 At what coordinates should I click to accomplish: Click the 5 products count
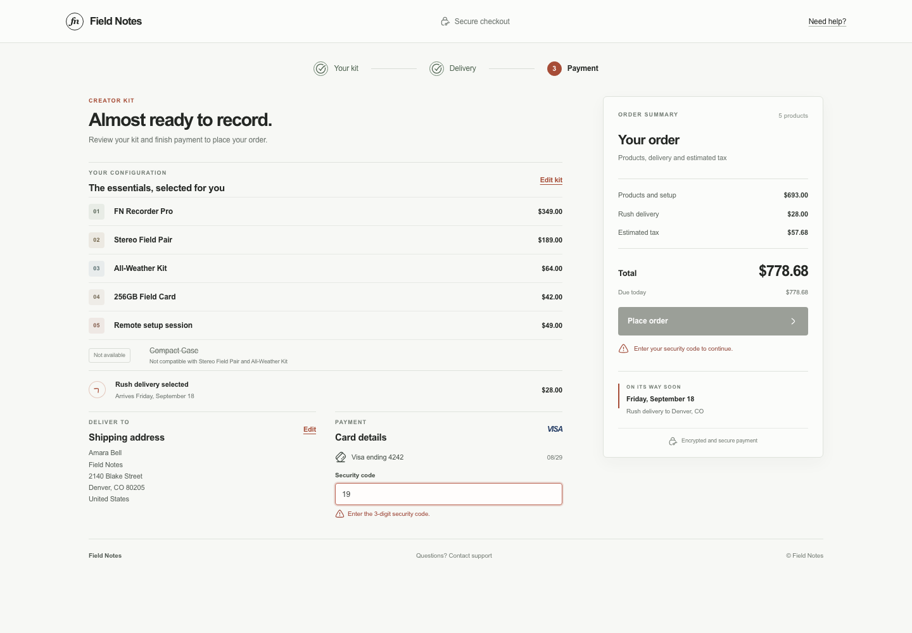(x=793, y=116)
